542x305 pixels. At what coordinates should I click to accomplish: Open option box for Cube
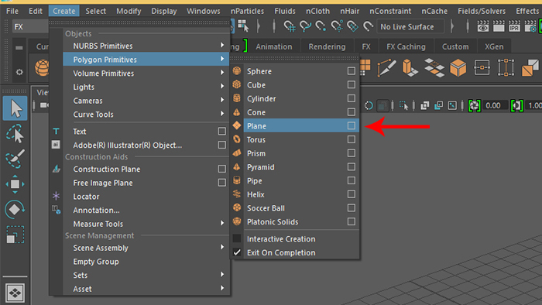click(x=352, y=84)
